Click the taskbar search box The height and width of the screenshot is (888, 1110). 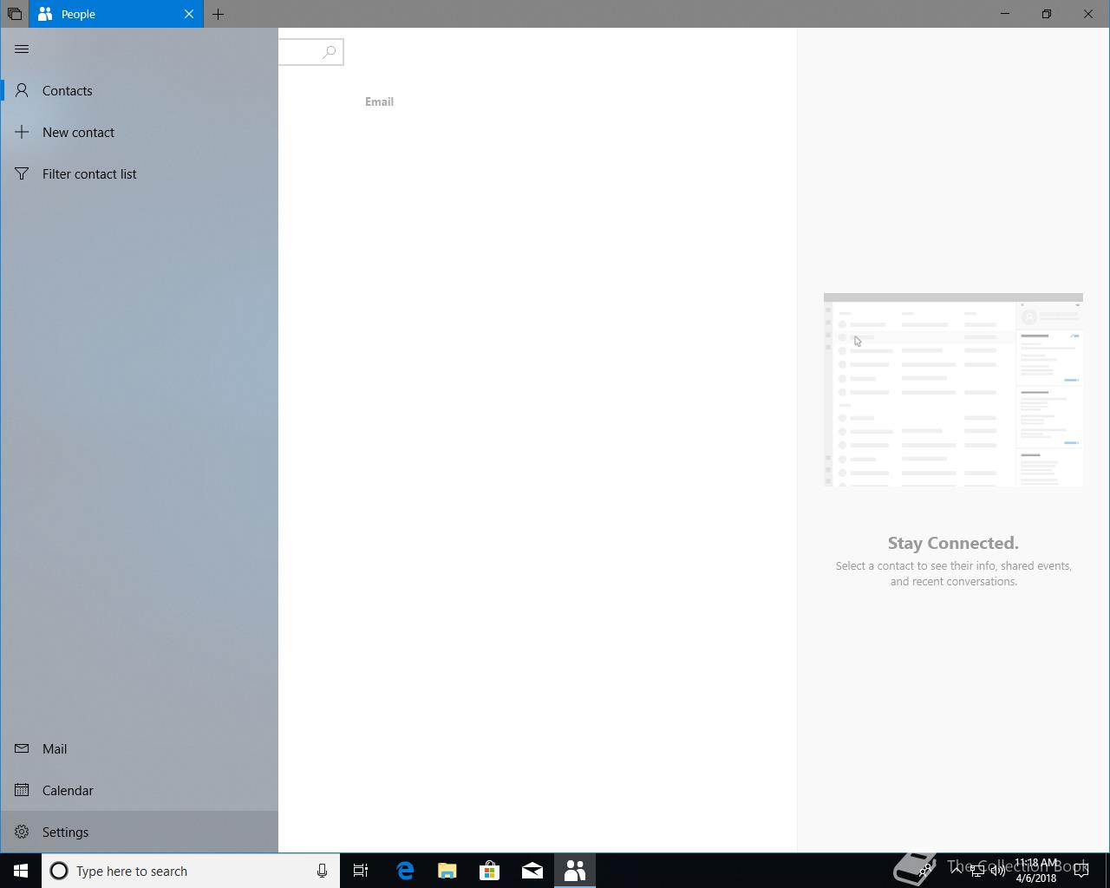(191, 871)
